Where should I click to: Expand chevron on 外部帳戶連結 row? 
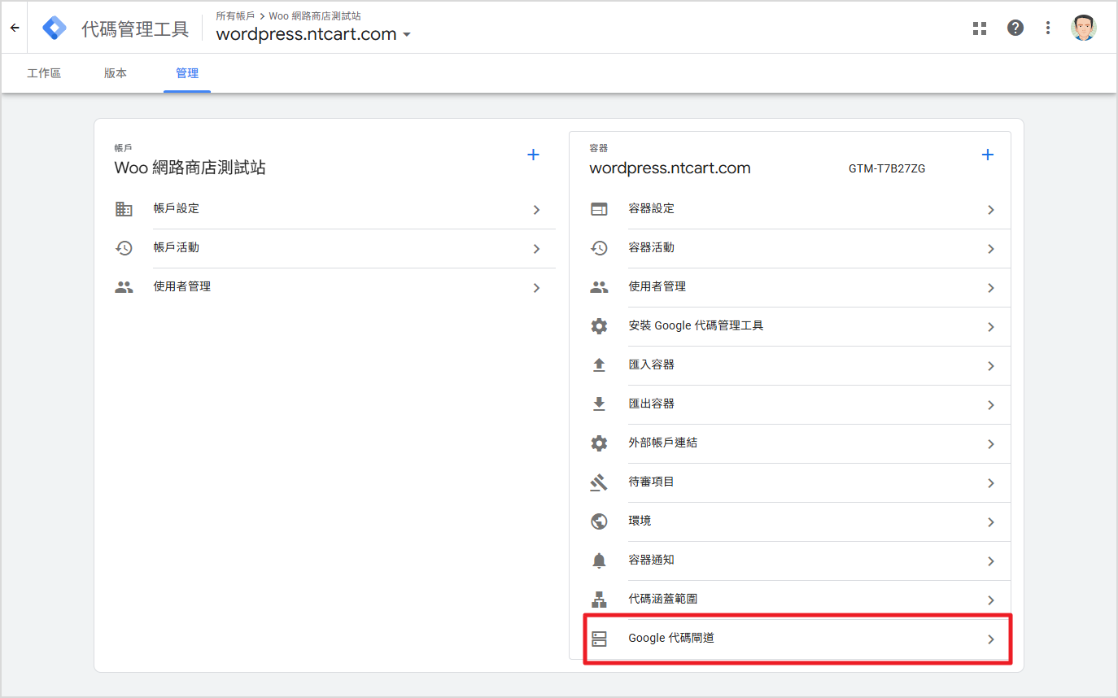coord(991,444)
